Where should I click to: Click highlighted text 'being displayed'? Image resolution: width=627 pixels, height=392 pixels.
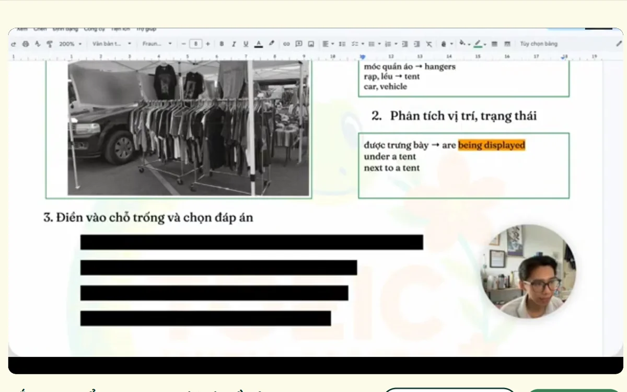(x=492, y=145)
